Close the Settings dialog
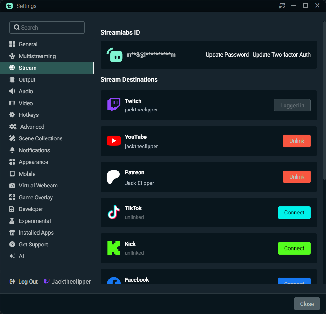Screen dimensions: 326x314 (x=307, y=304)
